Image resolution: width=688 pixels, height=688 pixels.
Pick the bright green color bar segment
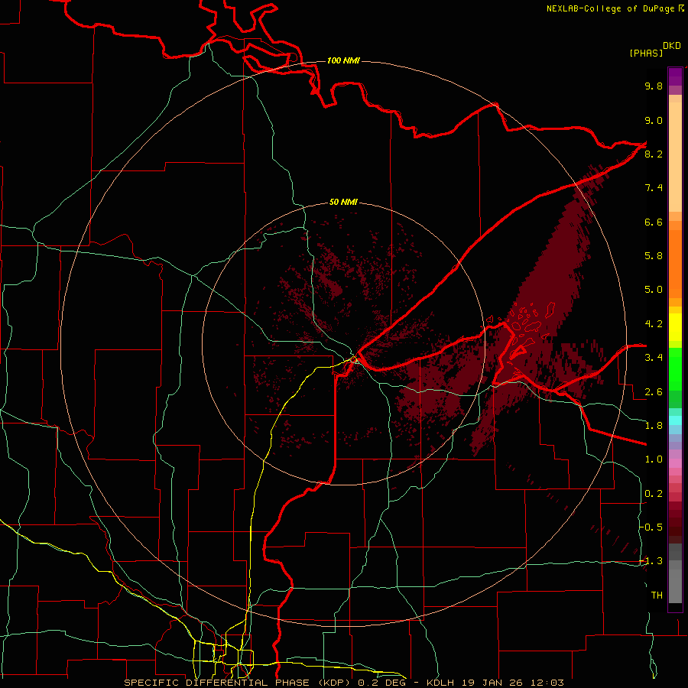[x=675, y=368]
